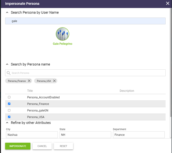
Task: Open Gale Pellegrino user name link
Action: [x=63, y=44]
